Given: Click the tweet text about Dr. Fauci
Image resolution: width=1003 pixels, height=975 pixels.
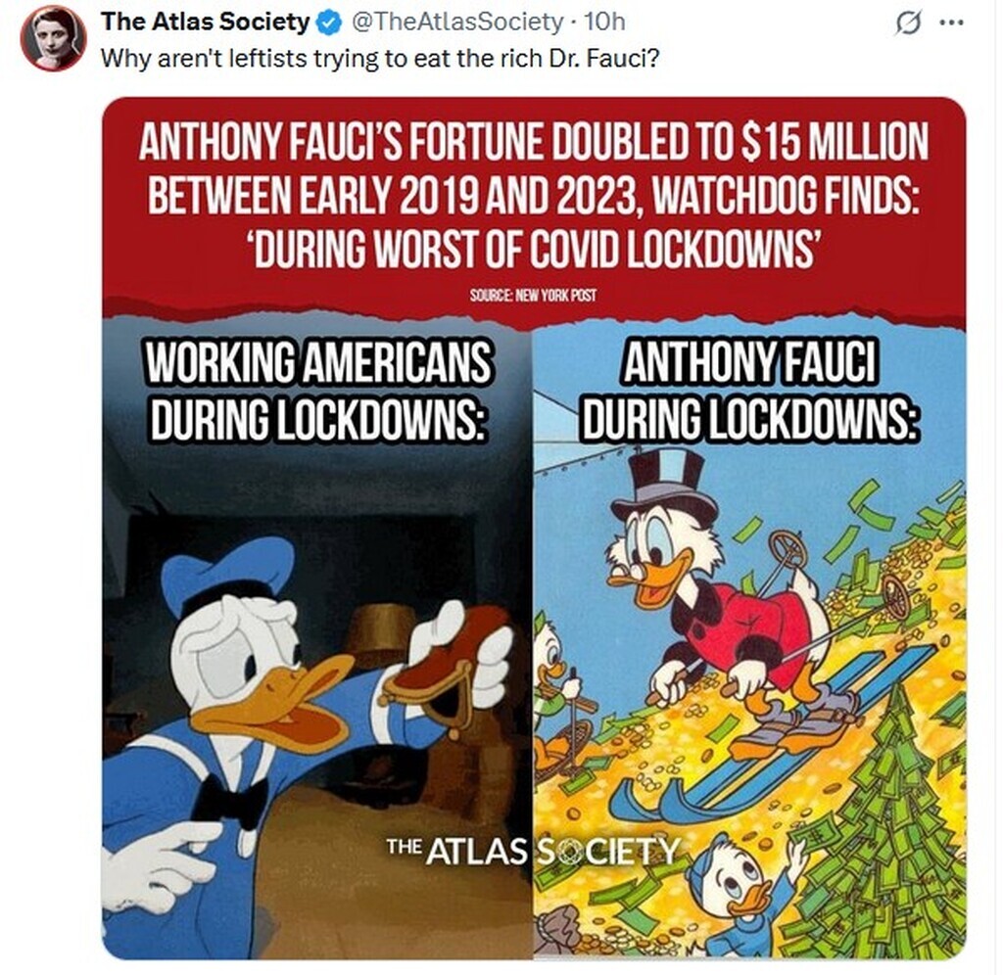Looking at the screenshot, I should coord(380,59).
